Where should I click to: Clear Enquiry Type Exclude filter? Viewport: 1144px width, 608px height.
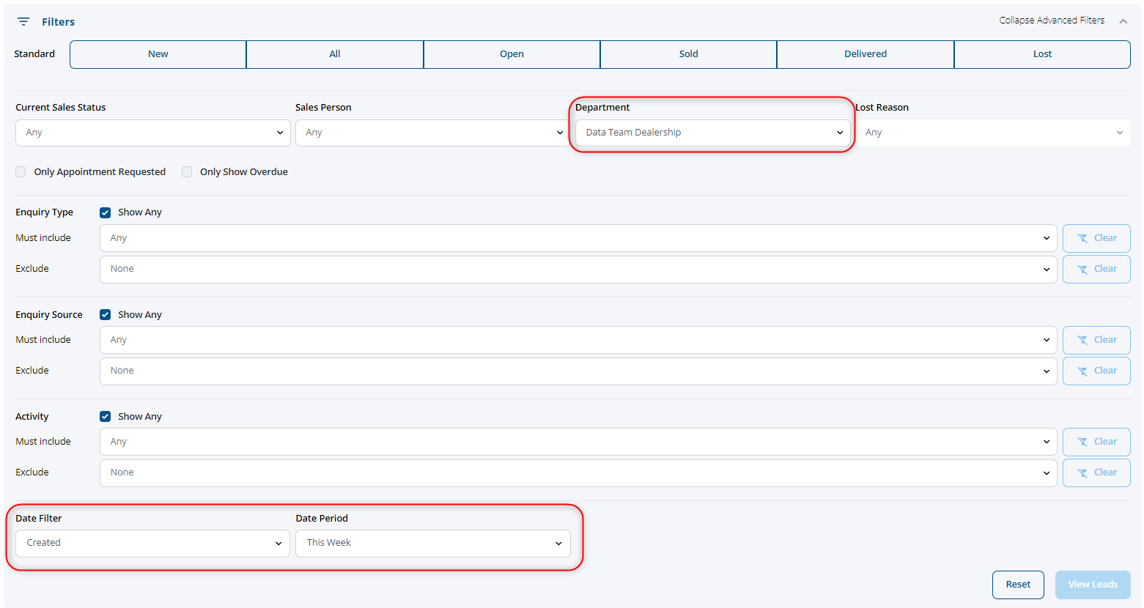[x=1096, y=269]
